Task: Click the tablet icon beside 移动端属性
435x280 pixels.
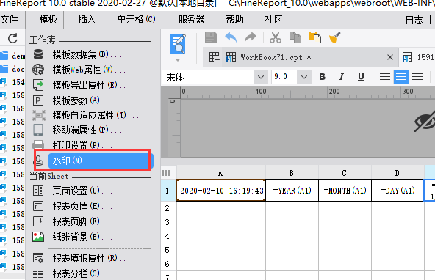Action: tap(38, 130)
